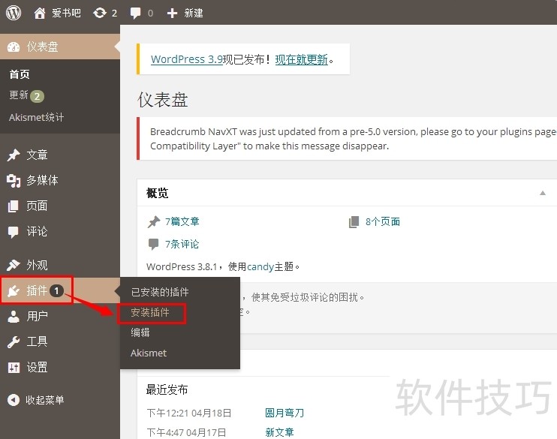
Task: Open the 外观 sidebar menu
Action: 60,265
